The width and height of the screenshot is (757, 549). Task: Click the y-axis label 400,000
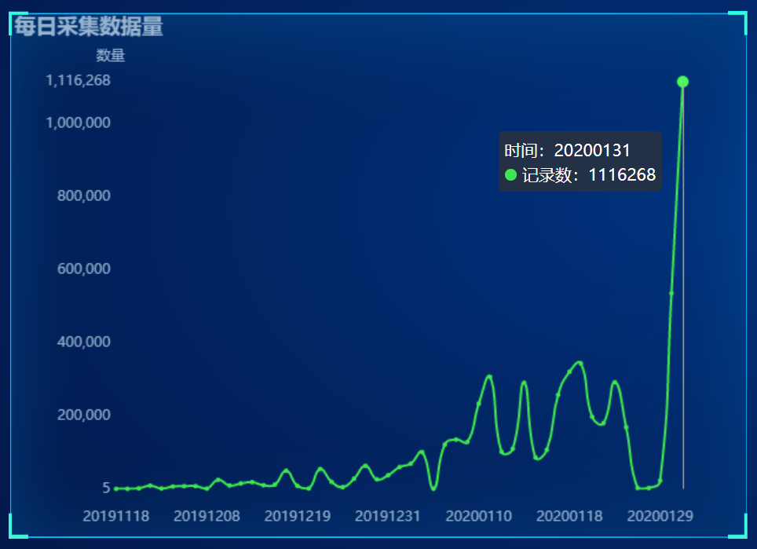tap(84, 342)
